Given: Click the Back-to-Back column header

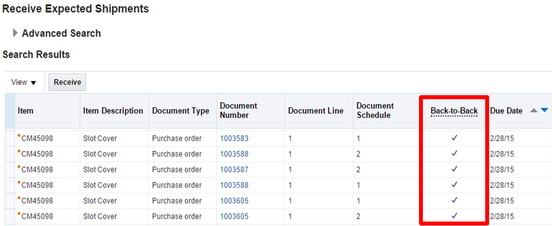Looking at the screenshot, I should coord(454,111).
